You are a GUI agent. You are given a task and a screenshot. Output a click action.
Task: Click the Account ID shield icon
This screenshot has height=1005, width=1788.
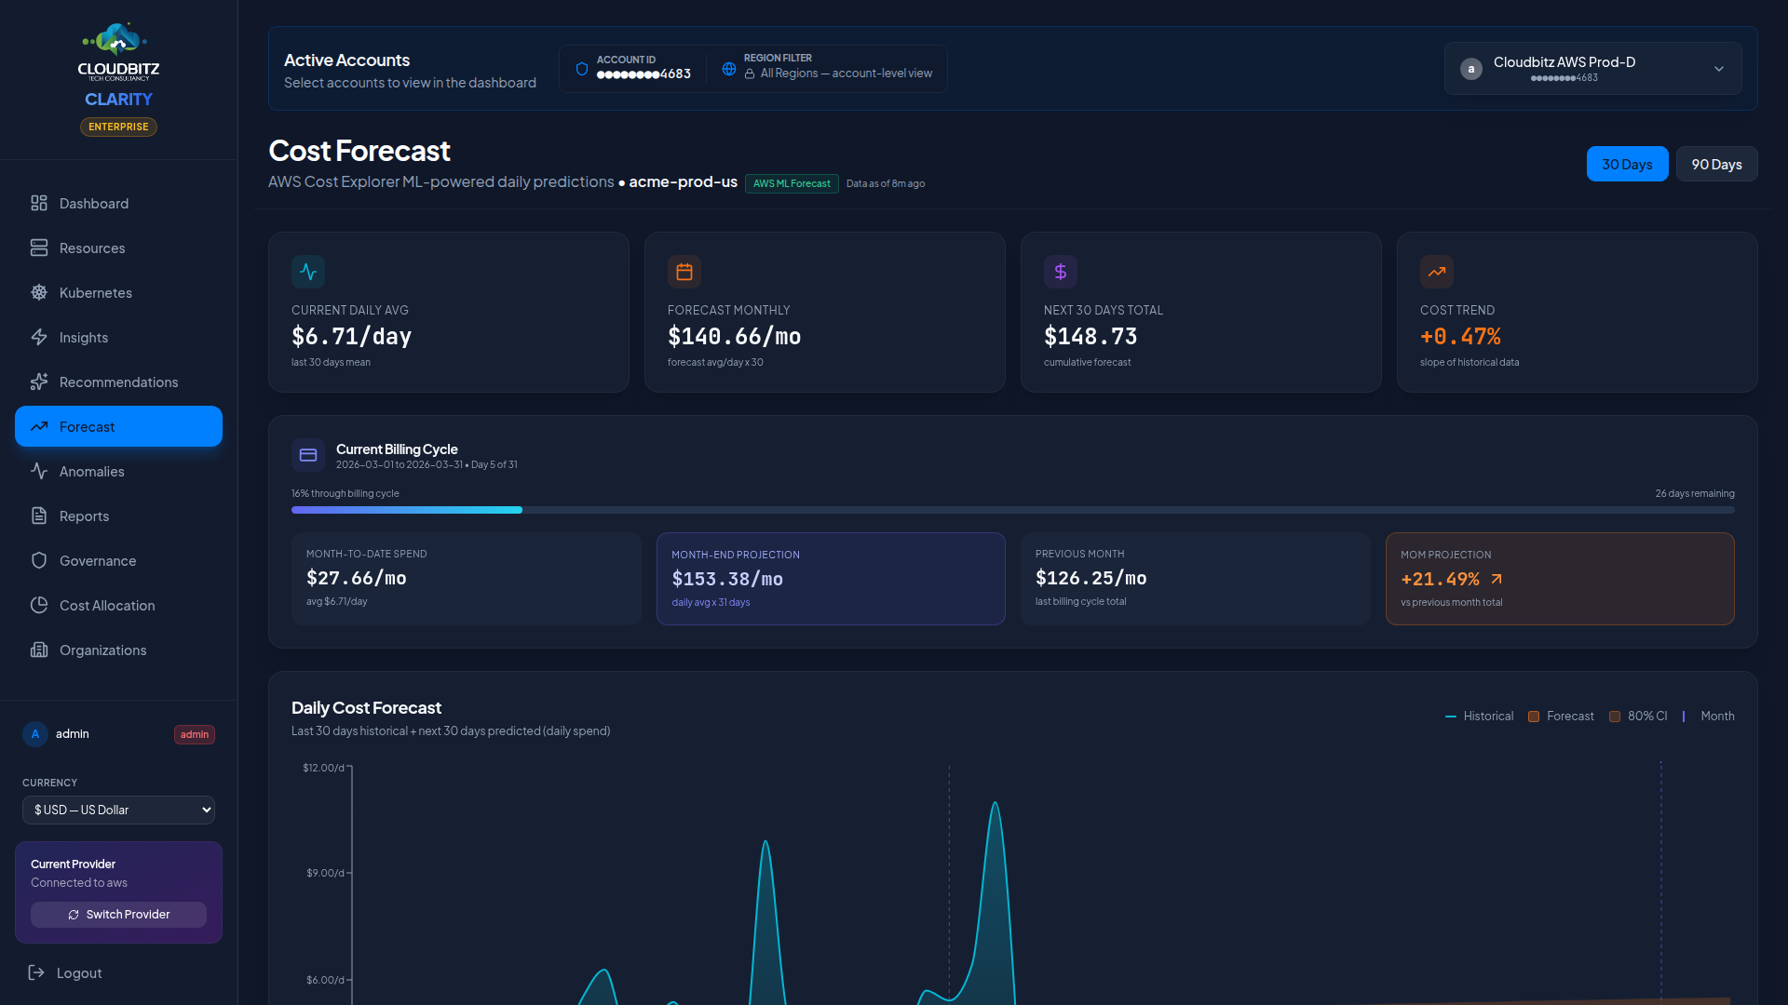coord(582,69)
